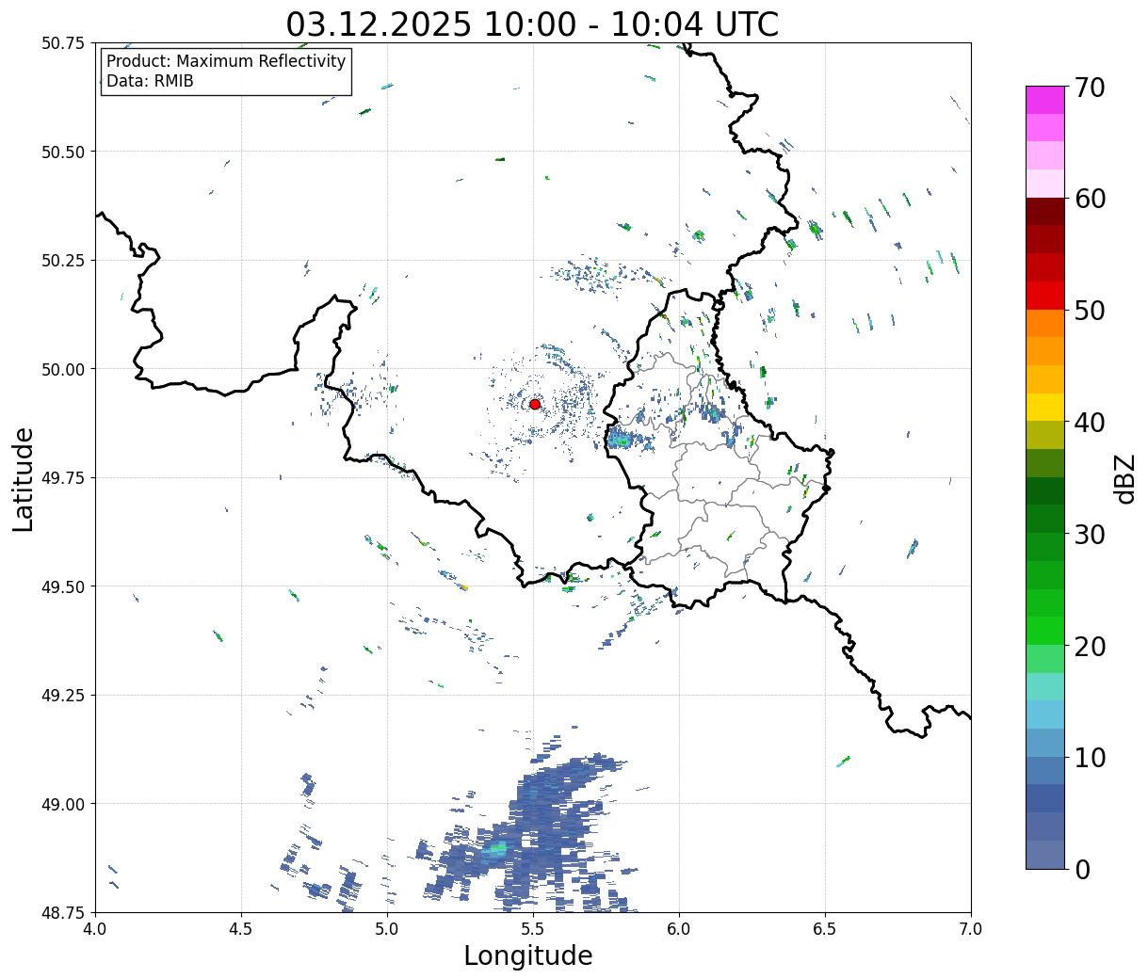Screen dimensions: 1148x979
Task: Click the magenta top segment of the colorbar
Action: 1045,100
